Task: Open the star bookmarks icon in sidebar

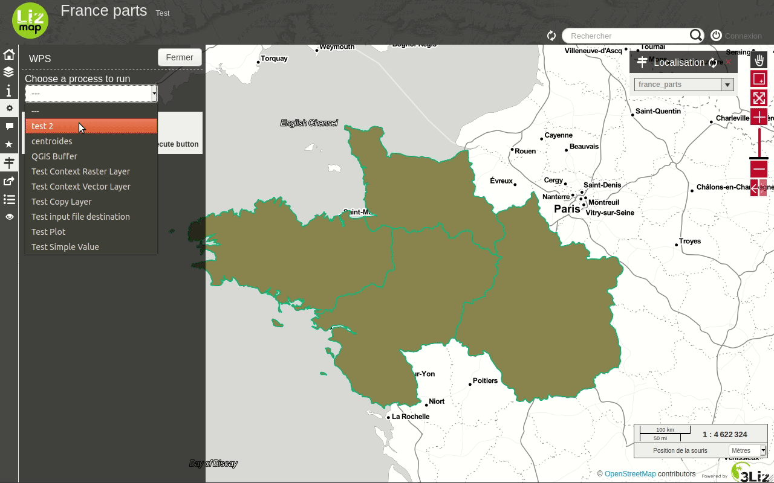Action: pos(8,144)
